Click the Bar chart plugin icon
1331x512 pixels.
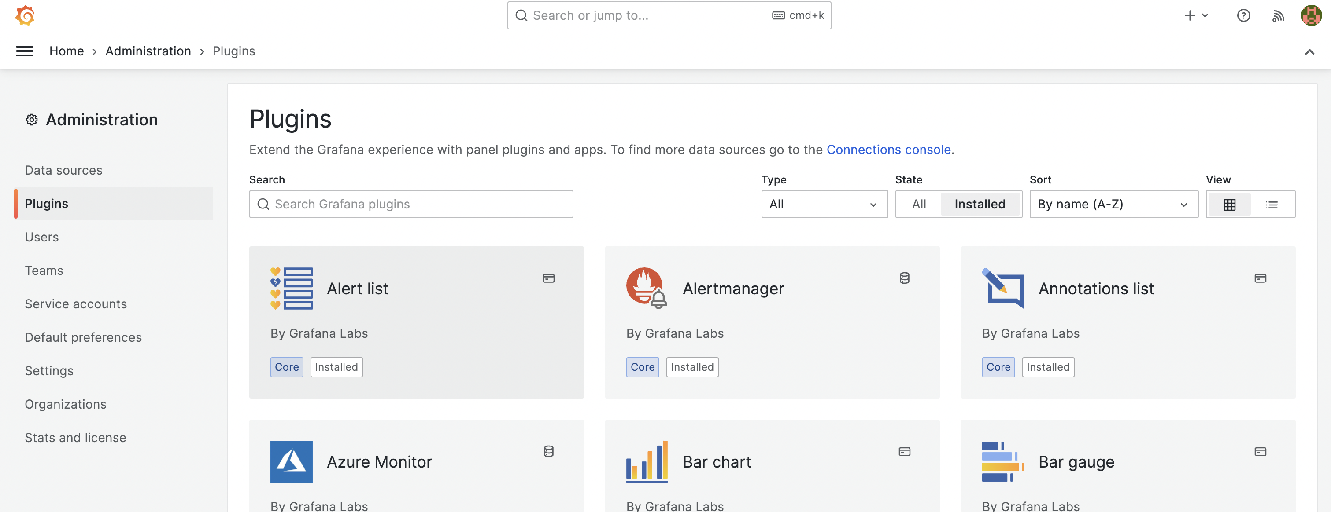(x=648, y=461)
